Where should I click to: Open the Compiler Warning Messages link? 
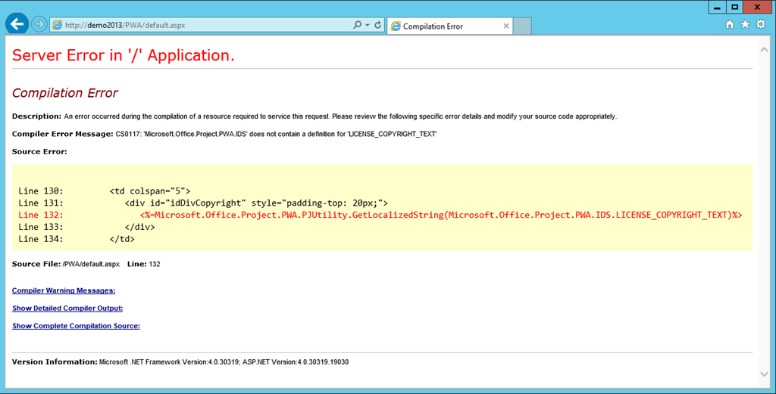pos(64,290)
